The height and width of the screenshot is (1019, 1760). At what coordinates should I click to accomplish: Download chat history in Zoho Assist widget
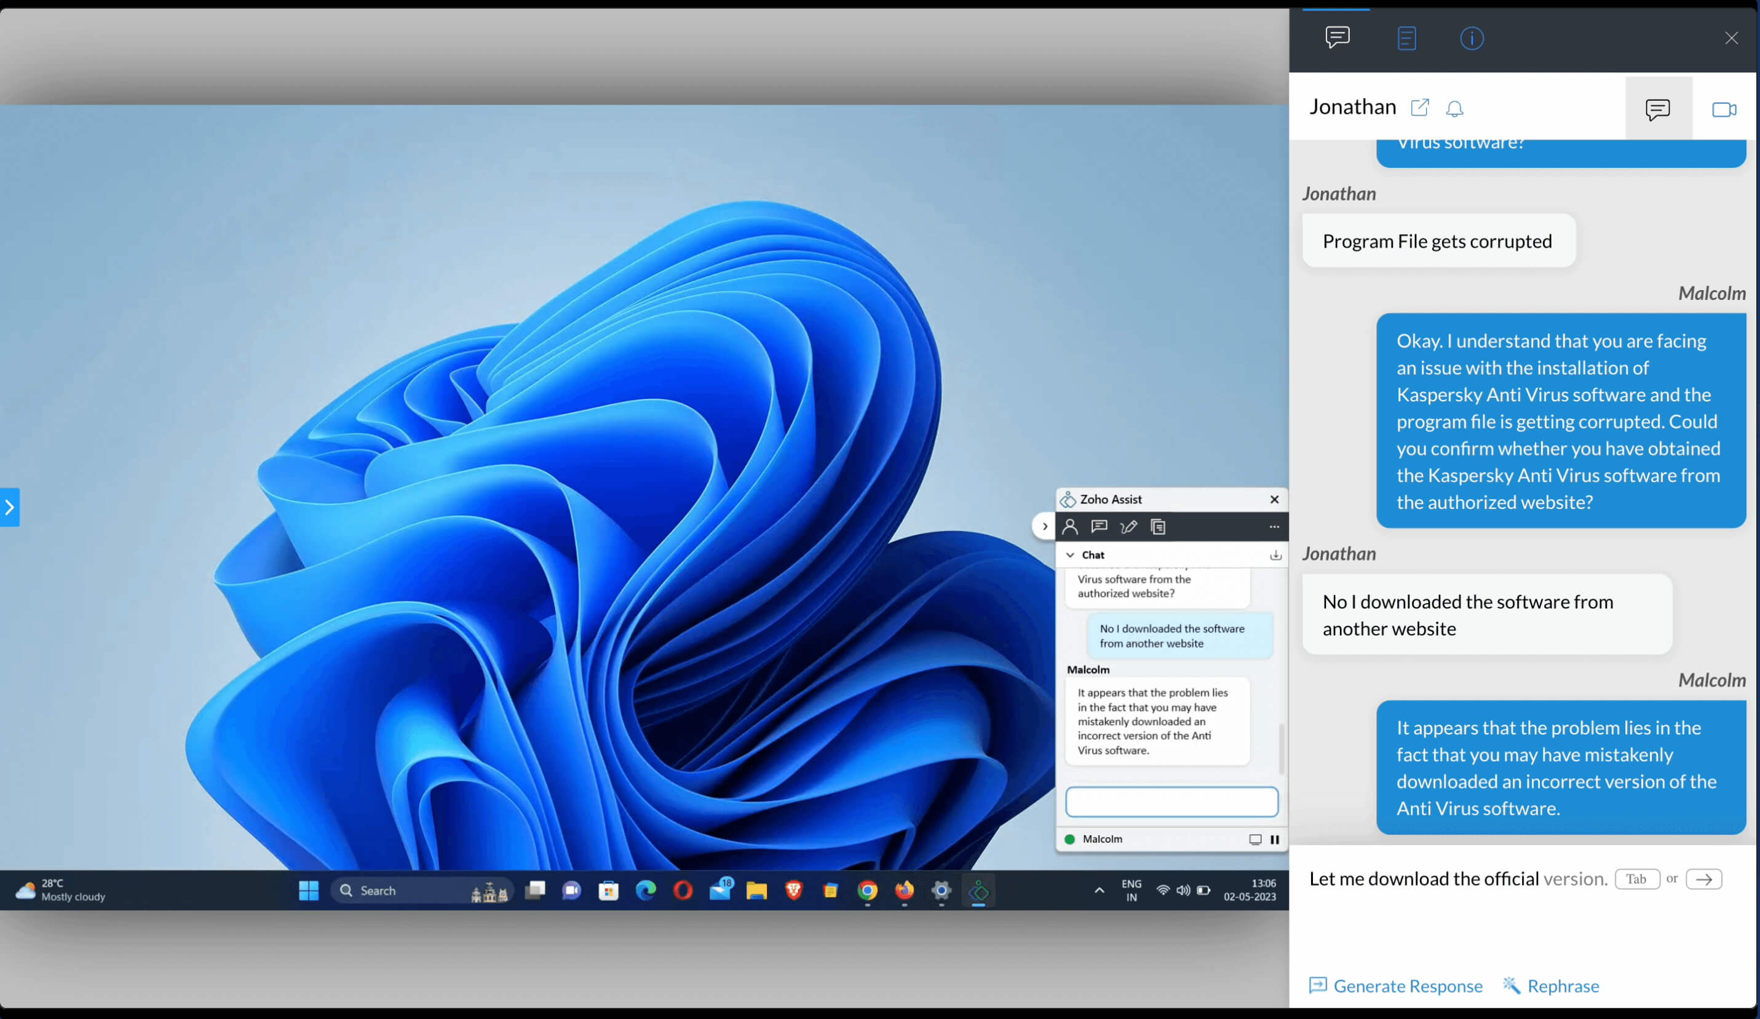1275,555
